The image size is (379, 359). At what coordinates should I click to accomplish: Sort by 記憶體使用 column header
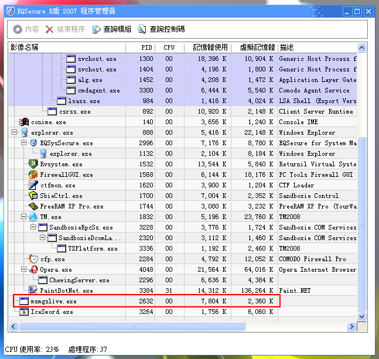207,47
